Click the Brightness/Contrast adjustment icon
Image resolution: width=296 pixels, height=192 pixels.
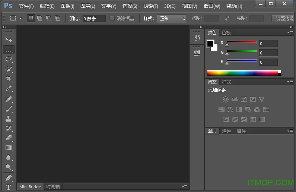click(x=226, y=100)
